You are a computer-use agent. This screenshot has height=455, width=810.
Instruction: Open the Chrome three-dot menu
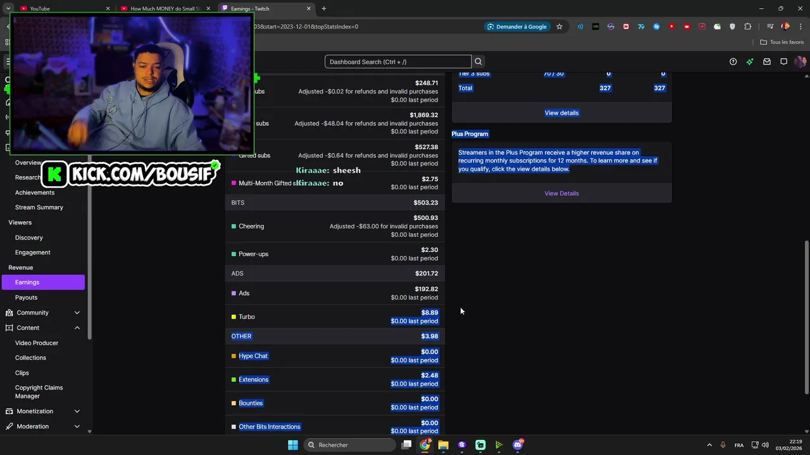tap(801, 27)
